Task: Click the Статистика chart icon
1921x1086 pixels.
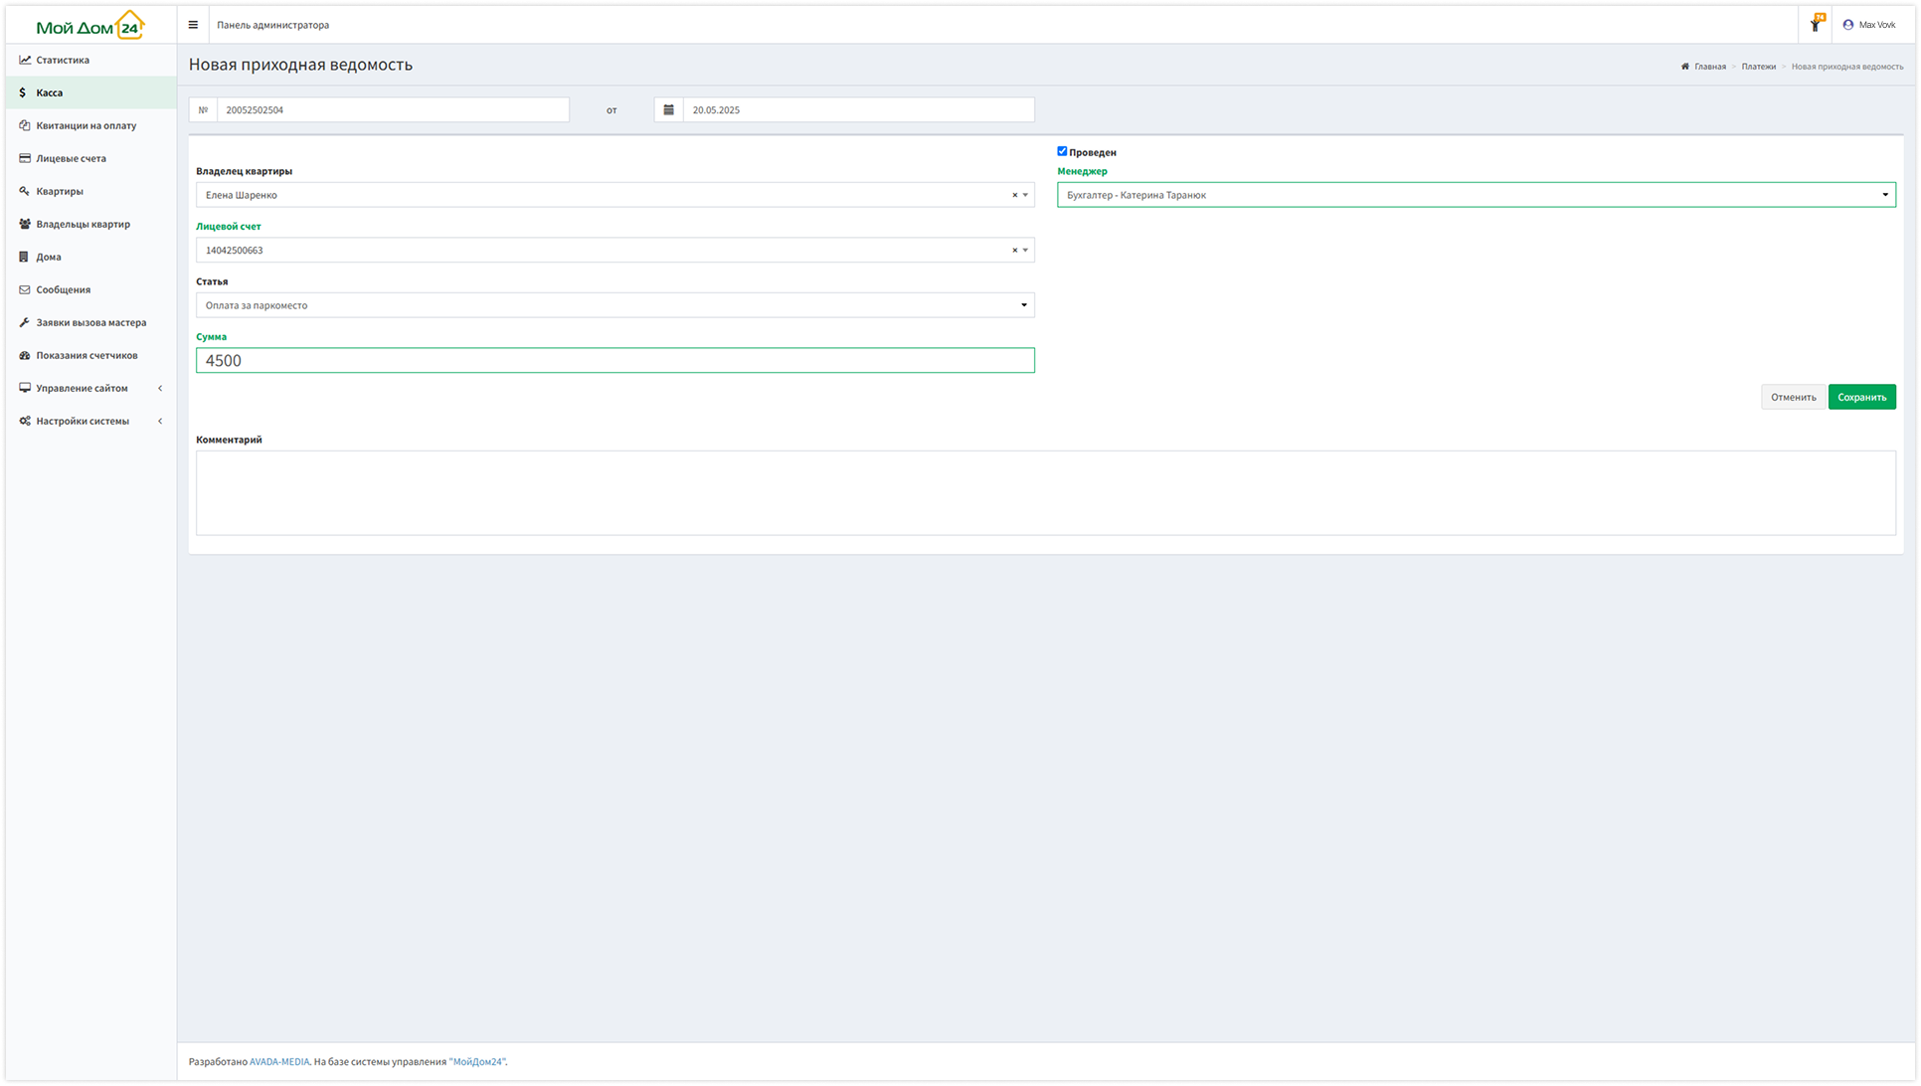Action: click(x=25, y=60)
